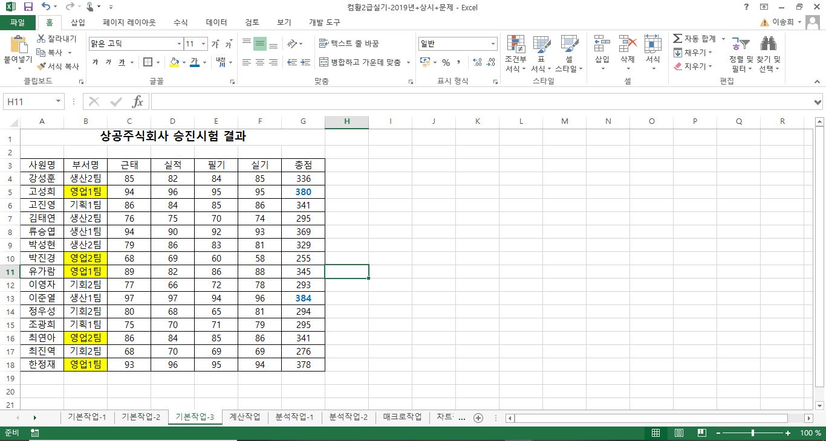The width and height of the screenshot is (826, 441).
Task: Click Copy (복사) button
Action: pyautogui.click(x=50, y=53)
